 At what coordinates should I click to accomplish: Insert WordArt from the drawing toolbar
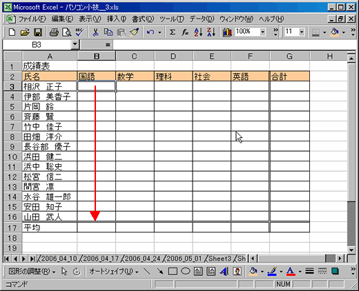click(x=224, y=272)
